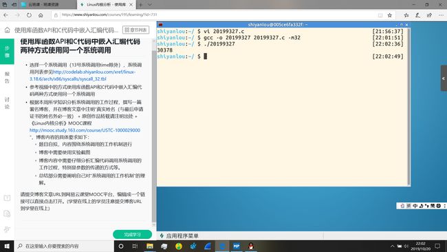This screenshot has height=252, width=447.
Task: Close the shiyanlou terminal window
Action: point(407,25)
